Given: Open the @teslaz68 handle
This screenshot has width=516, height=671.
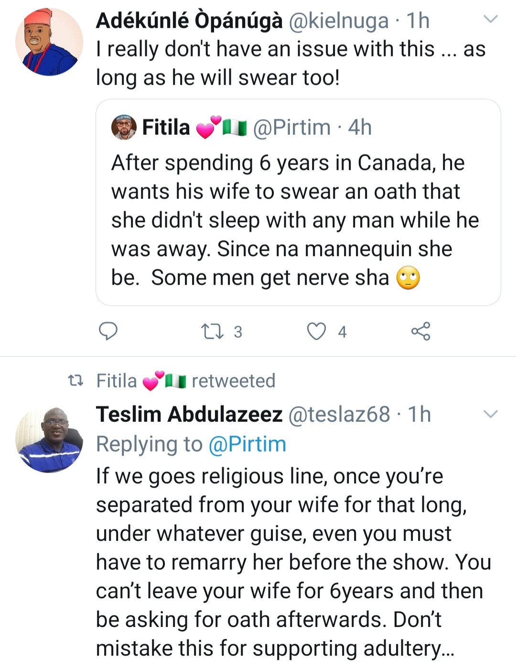Looking at the screenshot, I should (339, 415).
